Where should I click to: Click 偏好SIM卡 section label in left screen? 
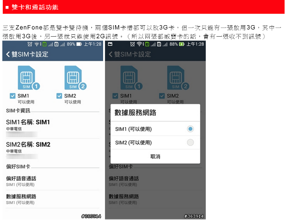coord(18,166)
